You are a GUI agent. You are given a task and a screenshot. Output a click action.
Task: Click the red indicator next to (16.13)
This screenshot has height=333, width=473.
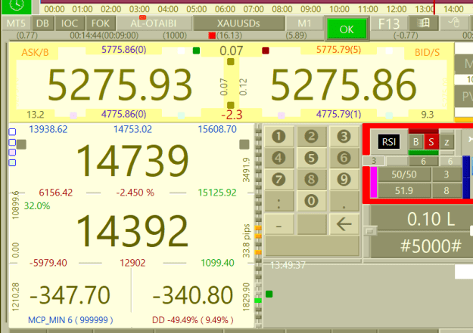tap(212, 35)
